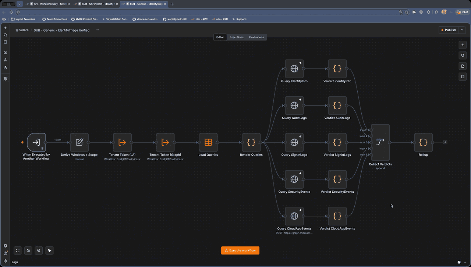This screenshot has height=267, width=471.
Task: Click the tidy up workflow broom icon
Action: pos(49,250)
